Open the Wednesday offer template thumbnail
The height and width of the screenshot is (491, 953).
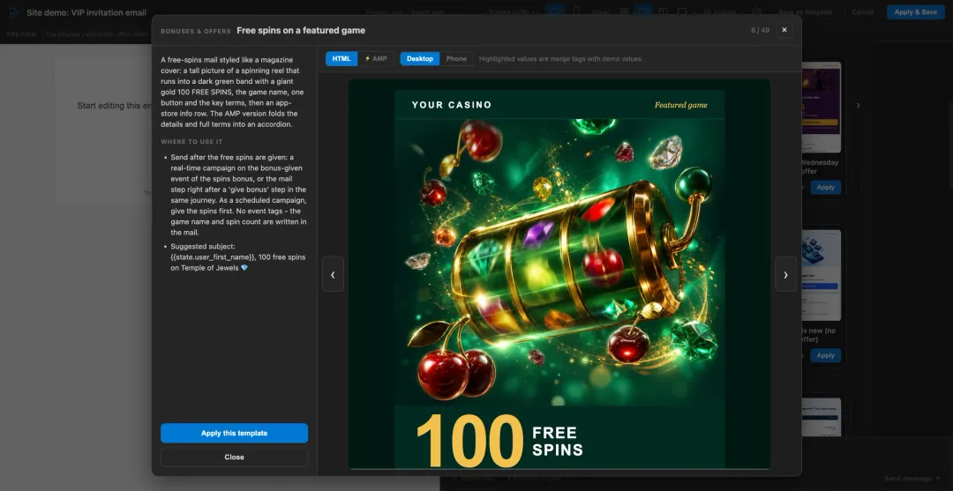pyautogui.click(x=822, y=107)
